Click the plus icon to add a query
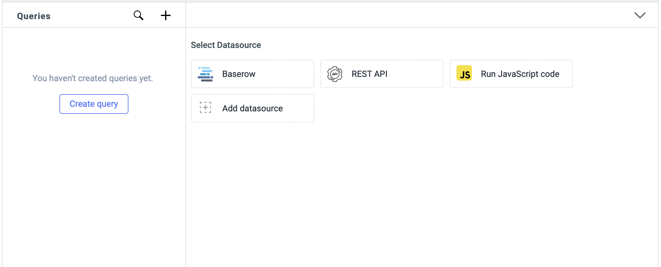Viewport: 661px width, 267px height. pos(166,15)
